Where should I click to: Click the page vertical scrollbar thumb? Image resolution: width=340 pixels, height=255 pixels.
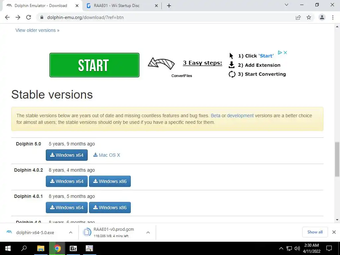click(x=337, y=159)
